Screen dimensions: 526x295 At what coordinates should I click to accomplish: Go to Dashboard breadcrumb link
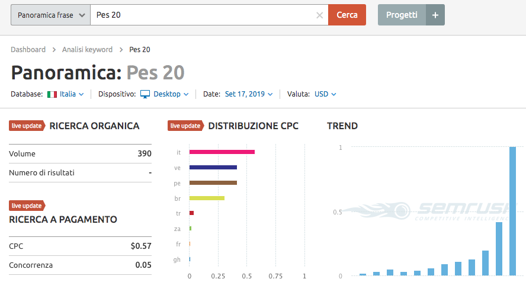[x=28, y=50]
